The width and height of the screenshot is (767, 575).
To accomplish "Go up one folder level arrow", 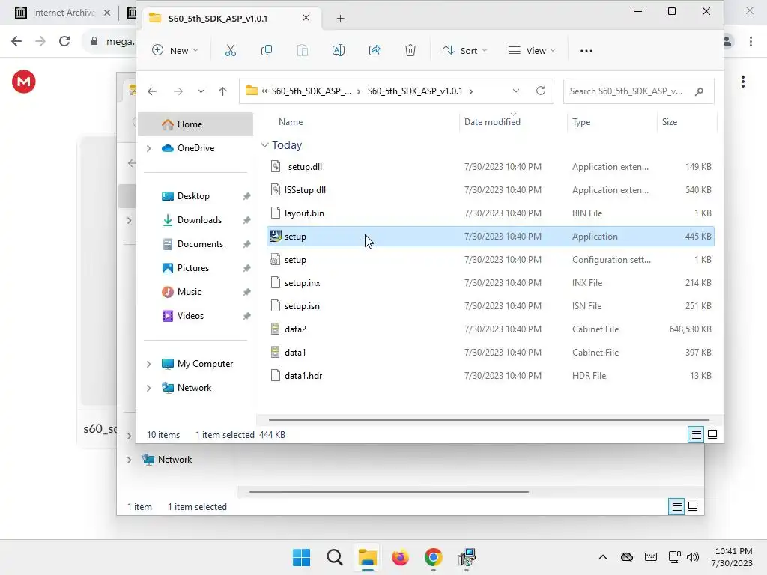I will click(x=222, y=91).
